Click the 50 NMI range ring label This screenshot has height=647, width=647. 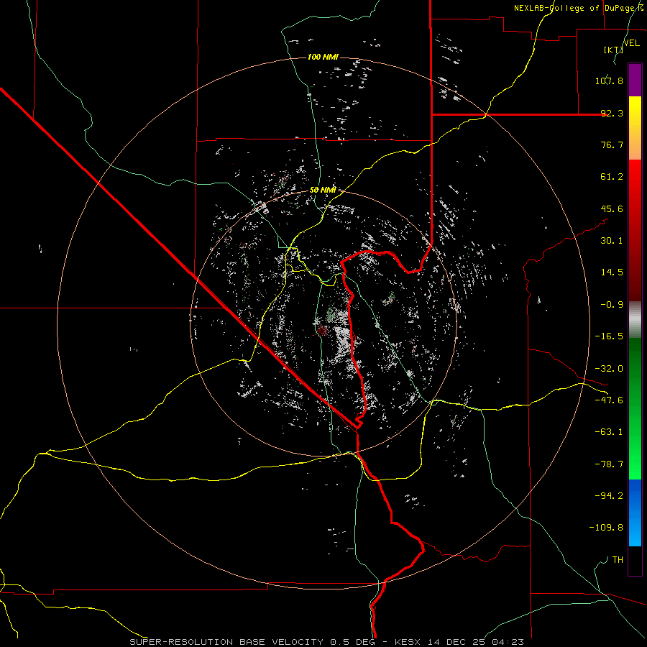click(x=323, y=190)
